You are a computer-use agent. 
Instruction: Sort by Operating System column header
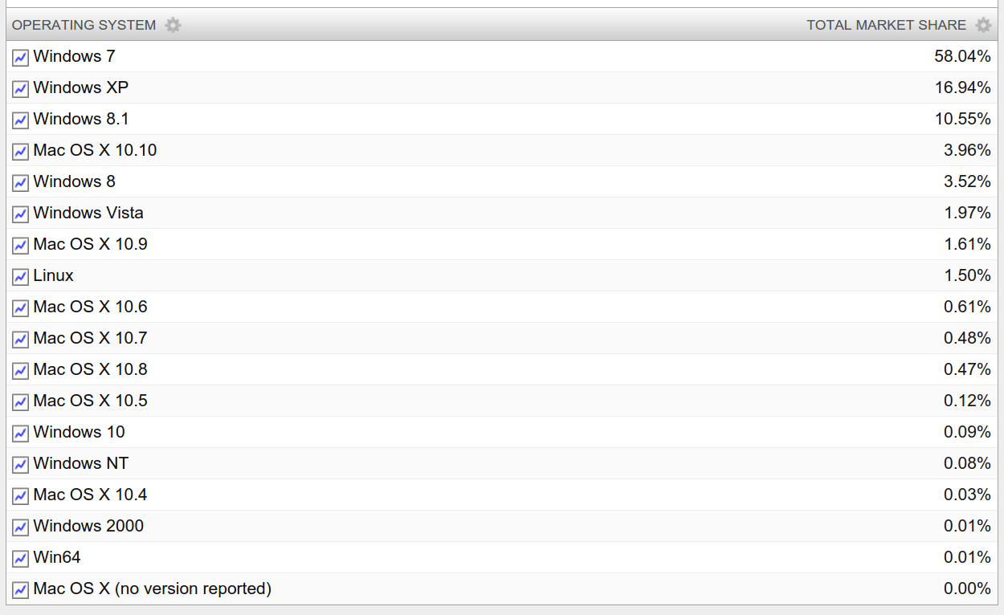point(84,26)
